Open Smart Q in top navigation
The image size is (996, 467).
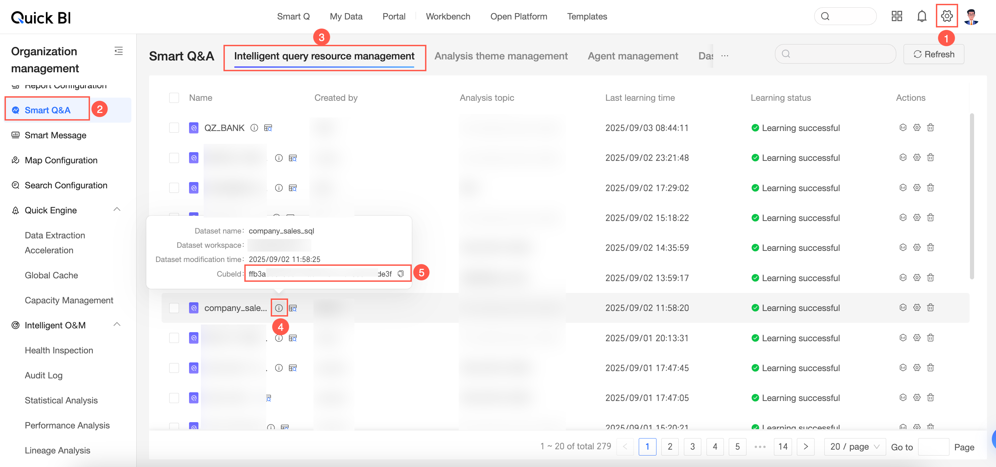tap(293, 16)
